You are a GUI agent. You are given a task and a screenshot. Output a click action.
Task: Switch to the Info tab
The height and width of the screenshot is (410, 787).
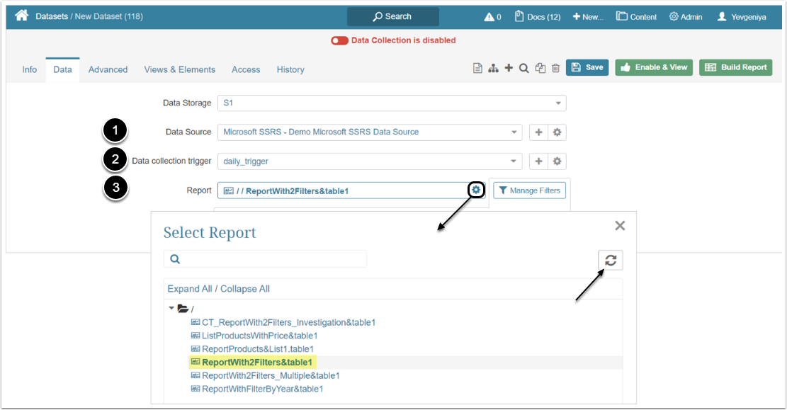click(30, 70)
